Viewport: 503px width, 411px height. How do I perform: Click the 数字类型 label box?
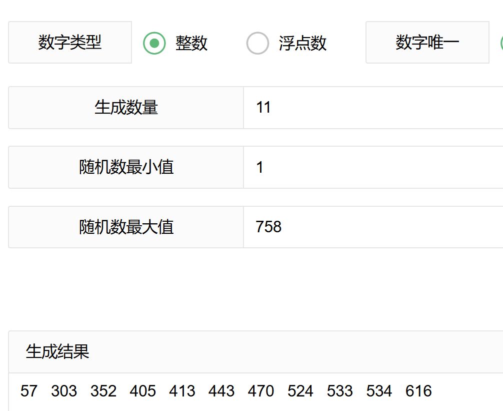[x=70, y=43]
